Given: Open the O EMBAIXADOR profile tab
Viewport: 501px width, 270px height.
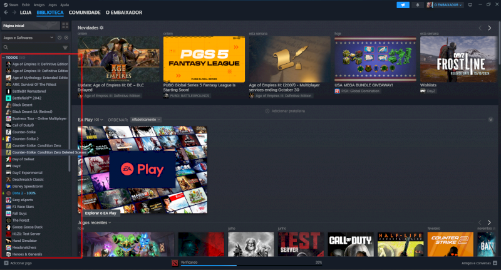Looking at the screenshot, I should point(124,13).
